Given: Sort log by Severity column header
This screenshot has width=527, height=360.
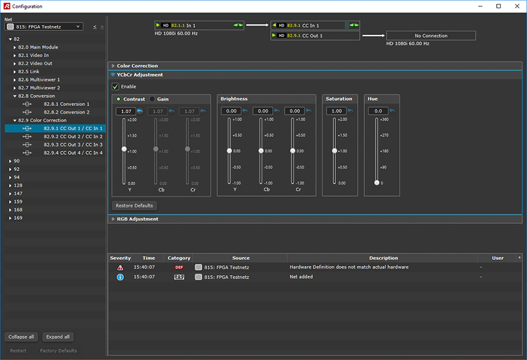Looking at the screenshot, I should (x=121, y=258).
